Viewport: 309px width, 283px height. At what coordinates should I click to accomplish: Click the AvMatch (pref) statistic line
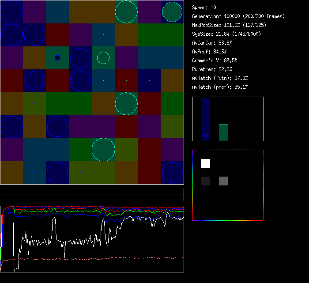(x=220, y=87)
